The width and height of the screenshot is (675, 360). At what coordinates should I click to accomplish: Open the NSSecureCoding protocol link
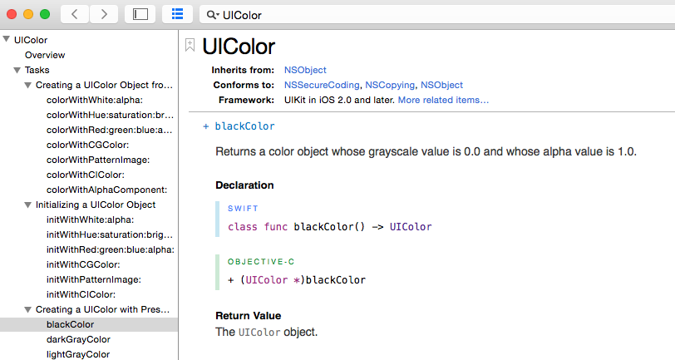(x=322, y=85)
